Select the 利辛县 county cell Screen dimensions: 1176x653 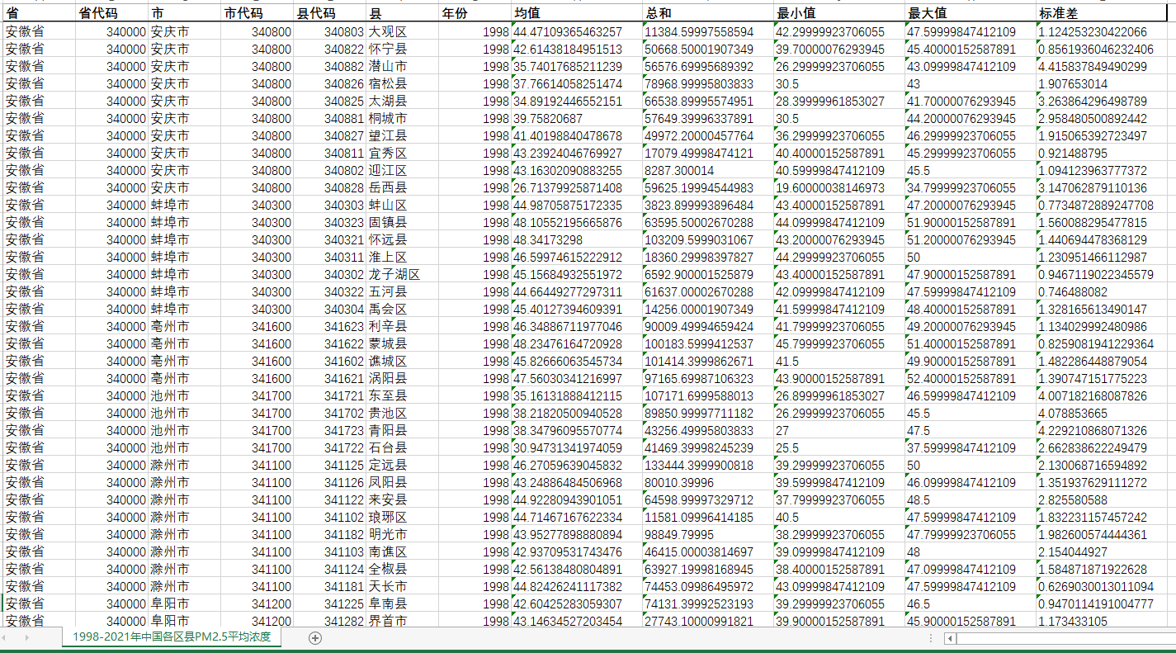(403, 326)
